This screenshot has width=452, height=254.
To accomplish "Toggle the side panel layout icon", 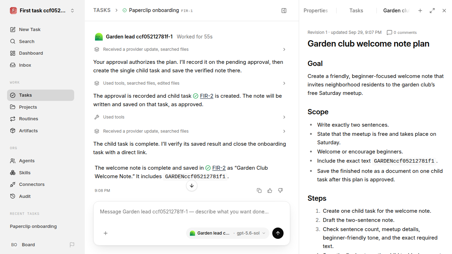I will click(x=284, y=11).
